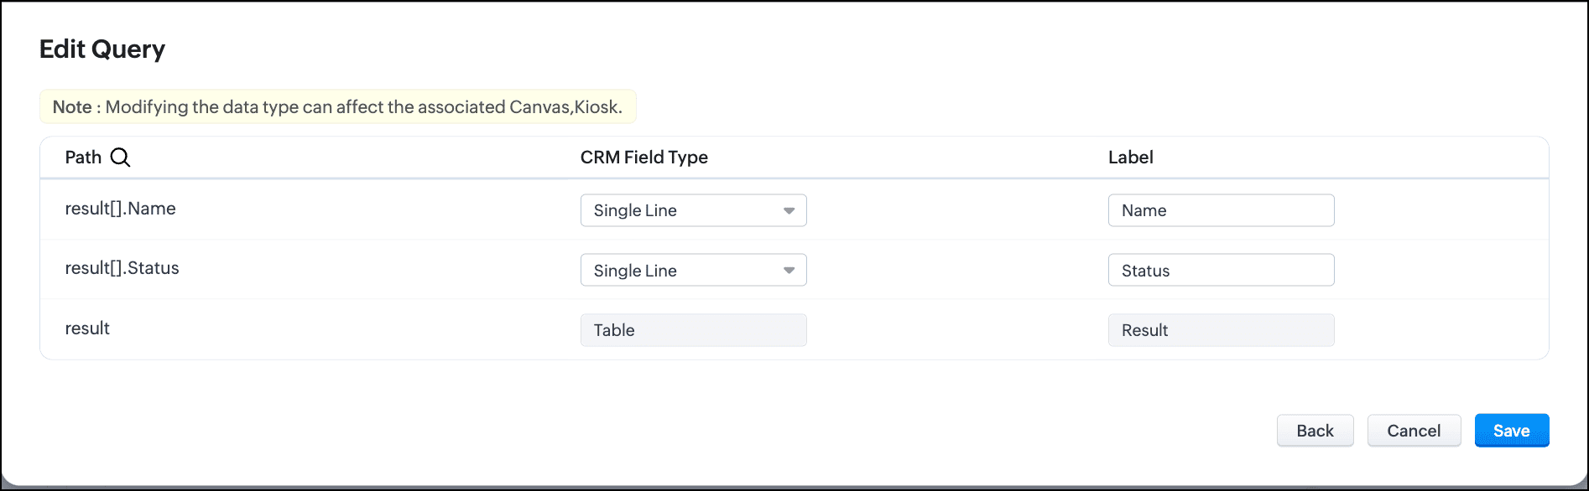The width and height of the screenshot is (1589, 491).
Task: Click the yellow Note banner about data type
Action: point(337,107)
